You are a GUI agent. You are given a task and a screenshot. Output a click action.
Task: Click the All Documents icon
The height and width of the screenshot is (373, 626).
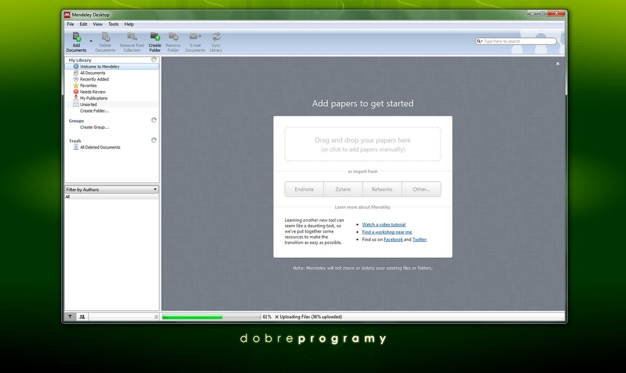tap(76, 73)
